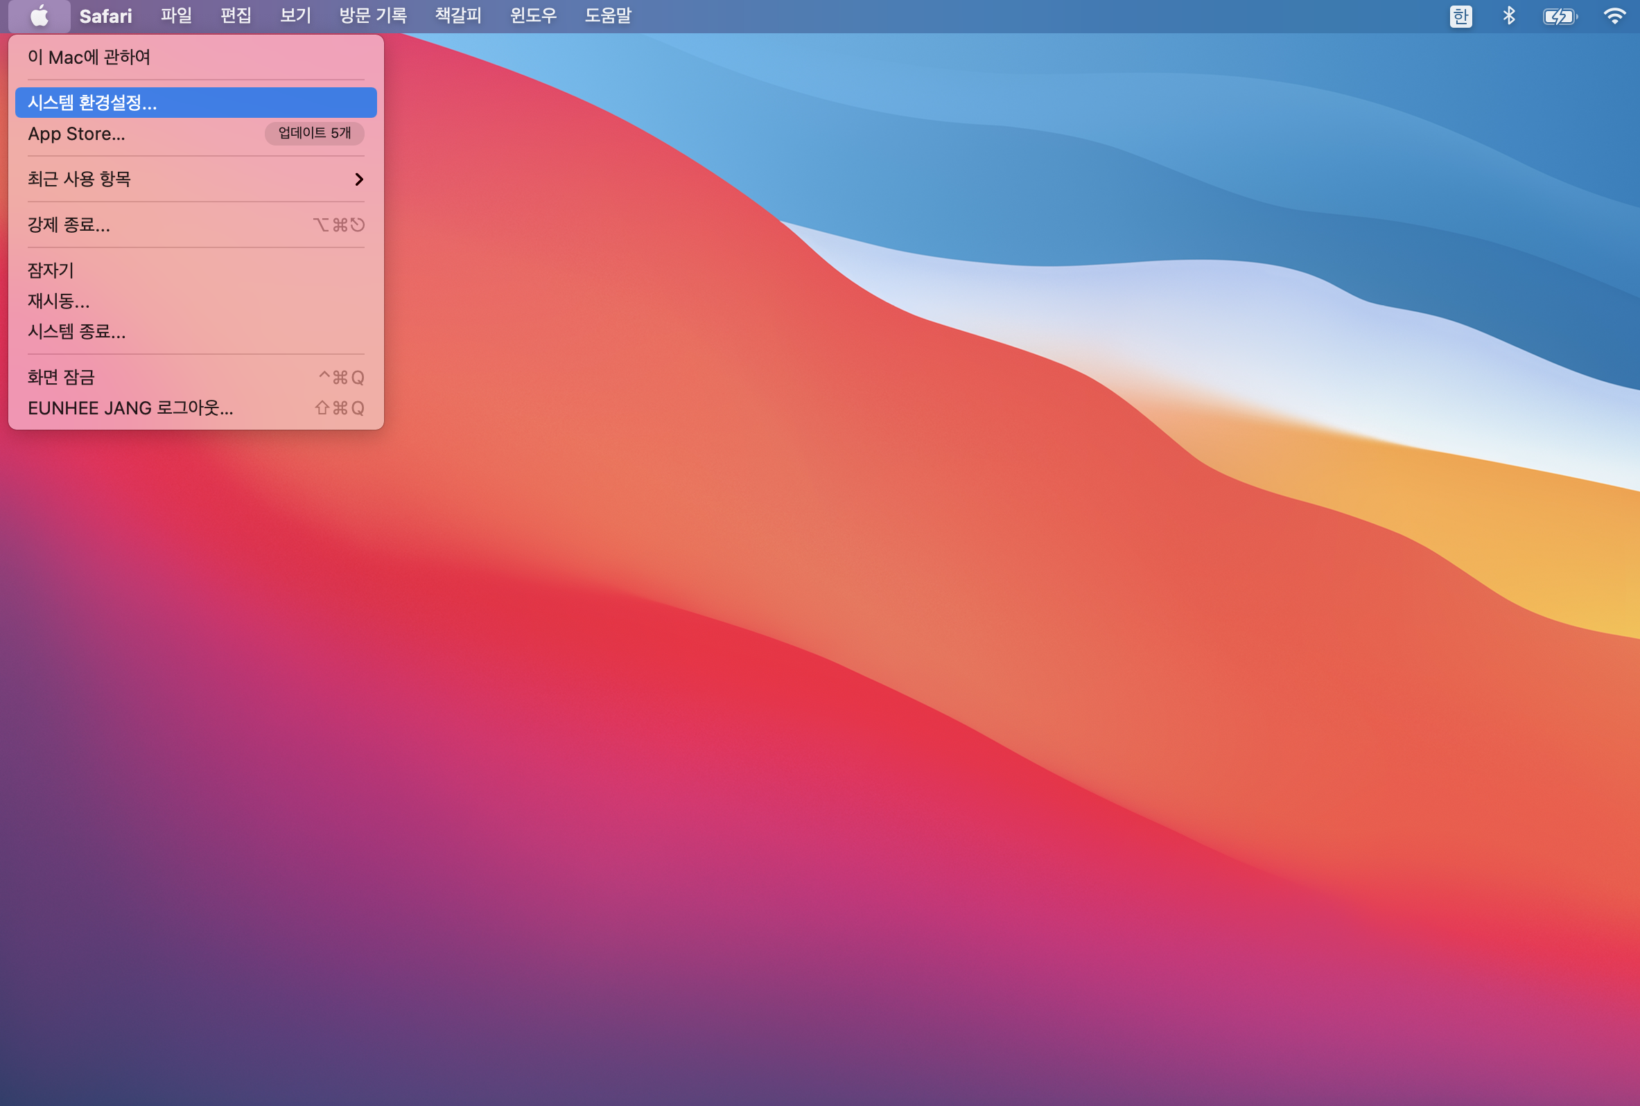Expand 최근 사용 항목 submenu arrow
This screenshot has width=1640, height=1106.
coord(358,179)
